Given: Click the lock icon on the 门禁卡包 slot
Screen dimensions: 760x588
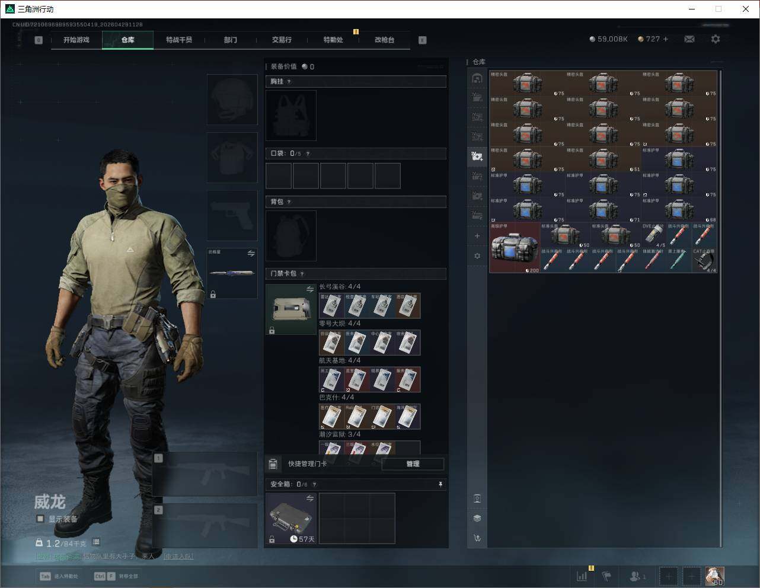Looking at the screenshot, I should 272,330.
